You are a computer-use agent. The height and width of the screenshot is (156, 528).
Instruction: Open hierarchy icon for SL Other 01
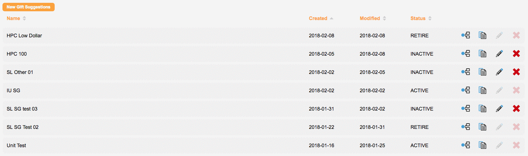[466, 72]
